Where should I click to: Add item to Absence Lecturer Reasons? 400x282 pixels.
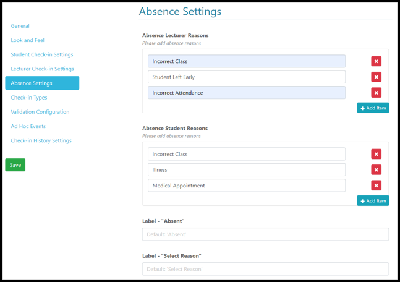click(x=373, y=108)
